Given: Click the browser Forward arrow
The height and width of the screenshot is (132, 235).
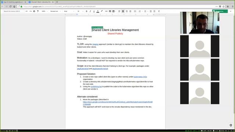Looking at the screenshot, I should click(6, 7).
